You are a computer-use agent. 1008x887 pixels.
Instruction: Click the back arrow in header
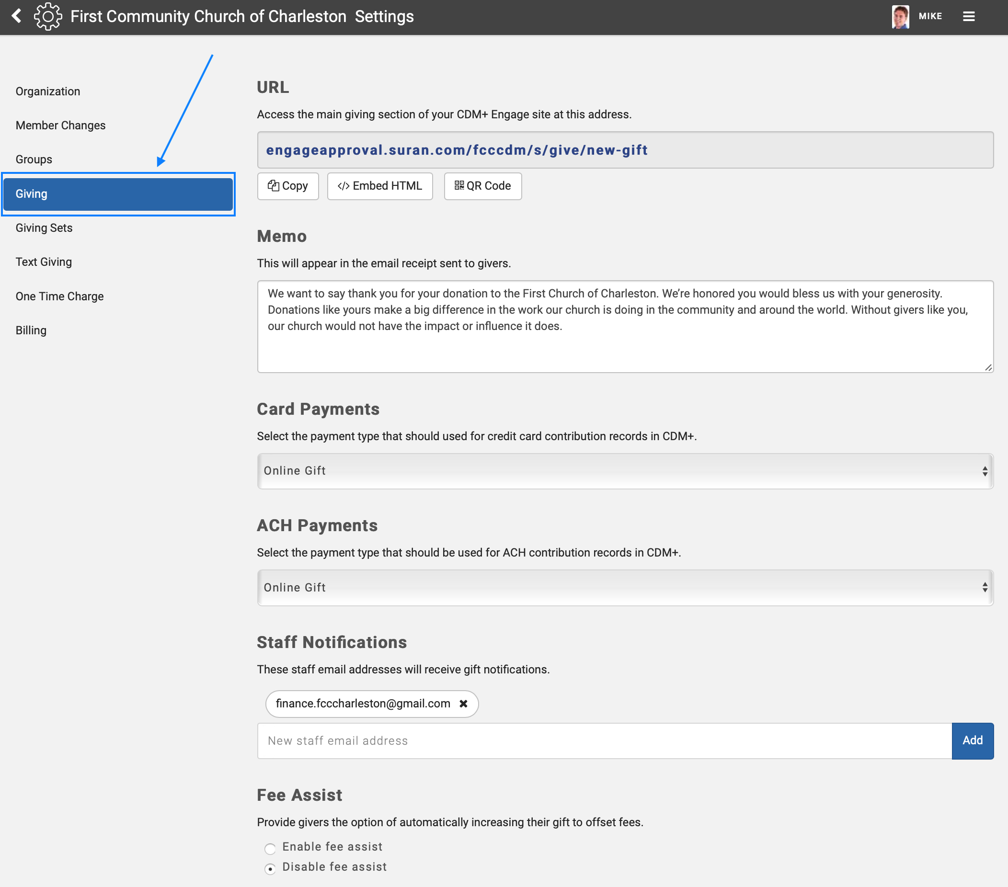[17, 16]
